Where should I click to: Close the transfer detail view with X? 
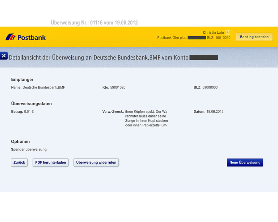pyautogui.click(x=4, y=56)
